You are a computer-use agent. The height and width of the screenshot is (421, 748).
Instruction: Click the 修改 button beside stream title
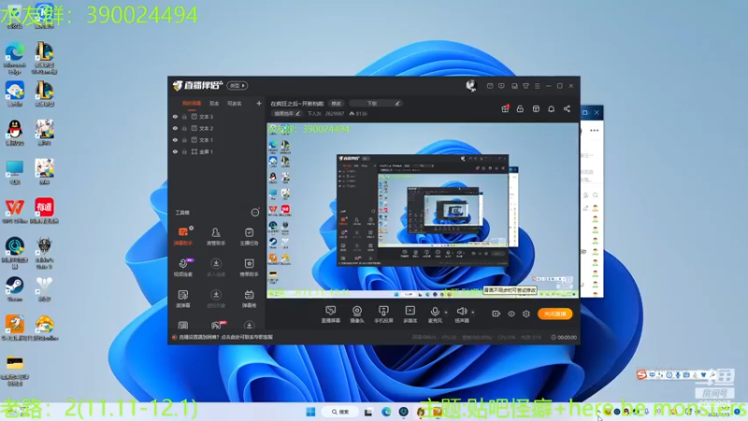[337, 103]
